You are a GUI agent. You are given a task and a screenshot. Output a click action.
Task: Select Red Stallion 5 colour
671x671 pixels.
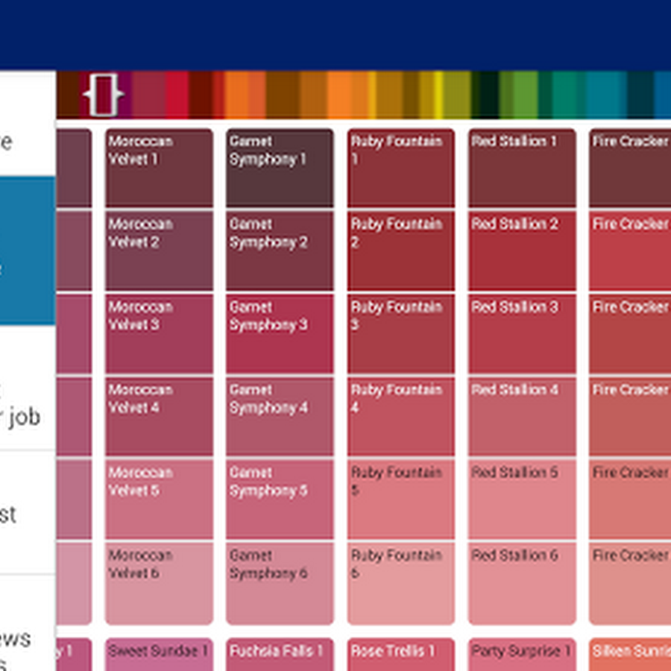[x=522, y=499]
